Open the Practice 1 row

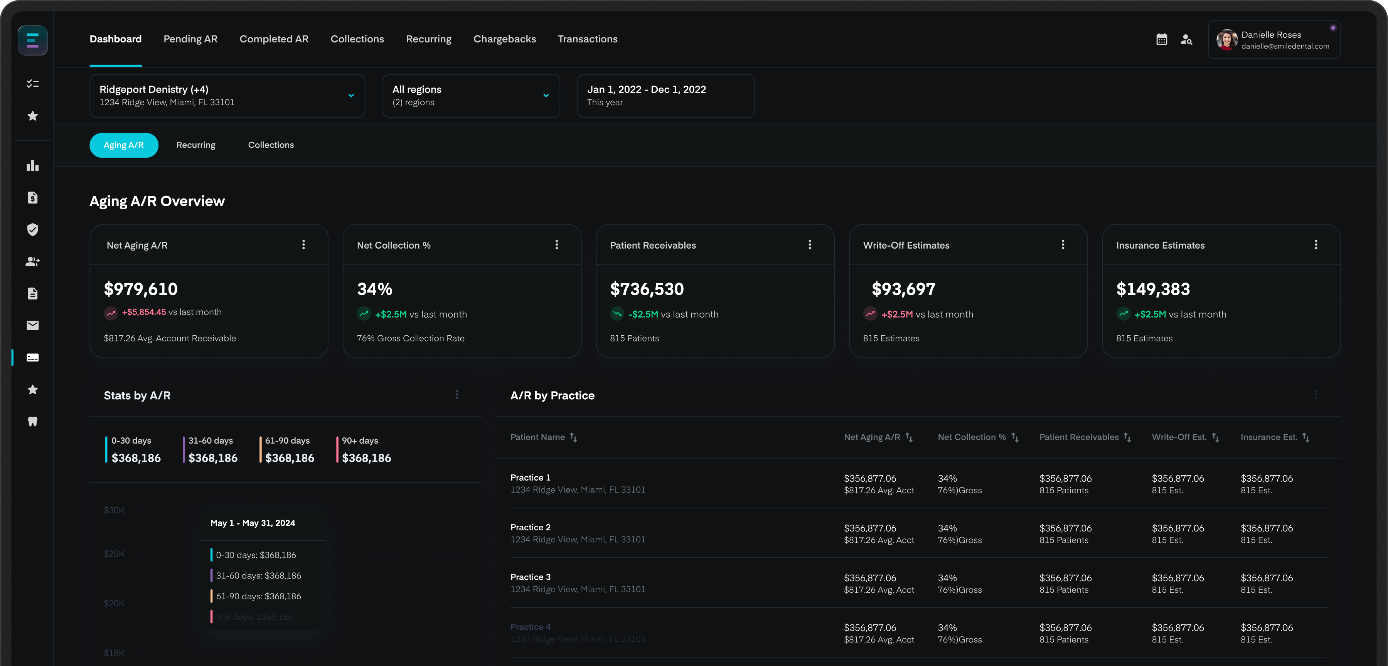click(x=918, y=483)
